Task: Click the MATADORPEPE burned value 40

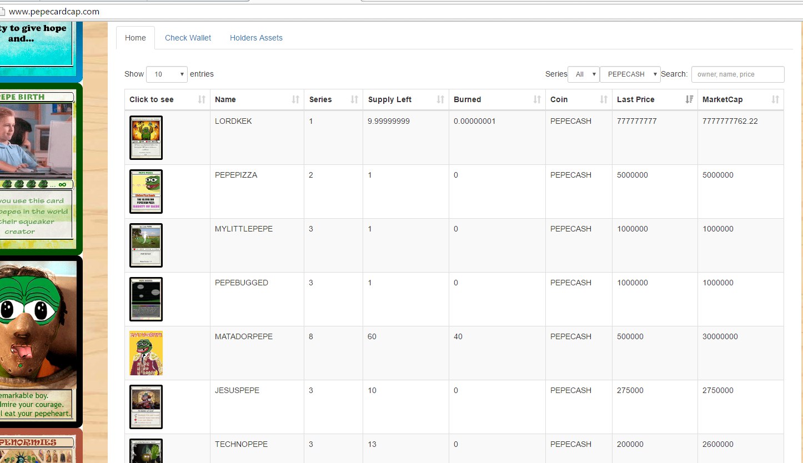Action: [x=458, y=336]
